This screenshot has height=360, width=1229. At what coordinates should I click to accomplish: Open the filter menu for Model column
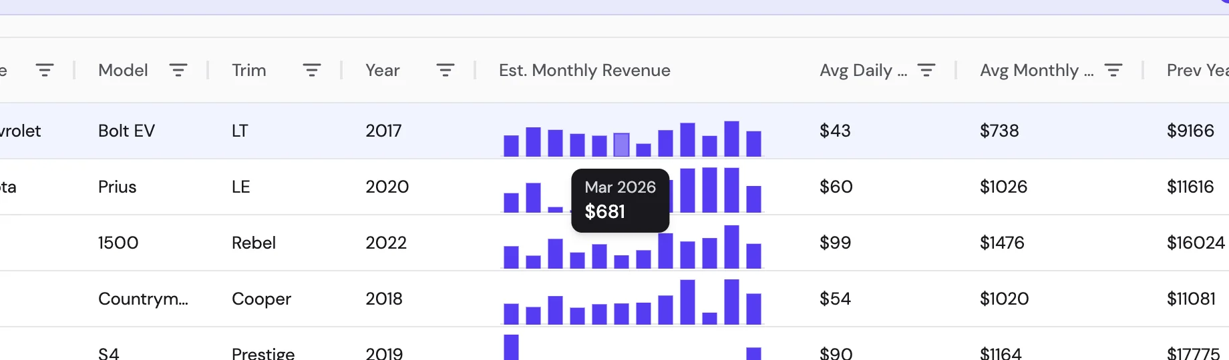178,70
